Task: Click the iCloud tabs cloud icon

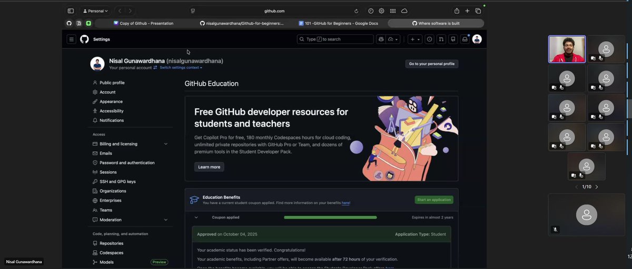Action: click(x=404, y=11)
